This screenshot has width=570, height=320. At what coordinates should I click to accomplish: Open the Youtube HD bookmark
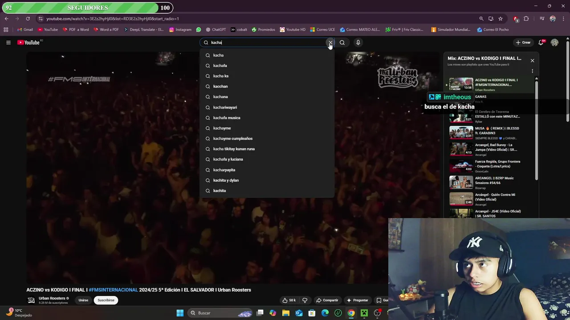(x=293, y=30)
